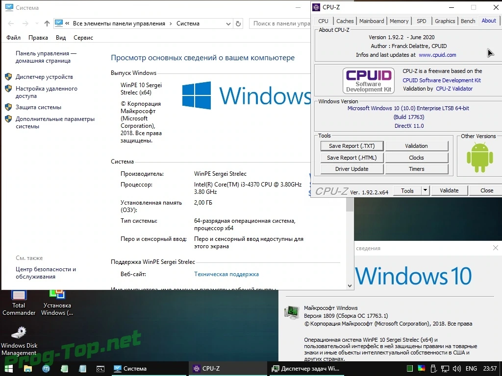Image resolution: width=502 pixels, height=376 pixels.
Task: Click Save Report (.HTML) button
Action: coord(352,158)
